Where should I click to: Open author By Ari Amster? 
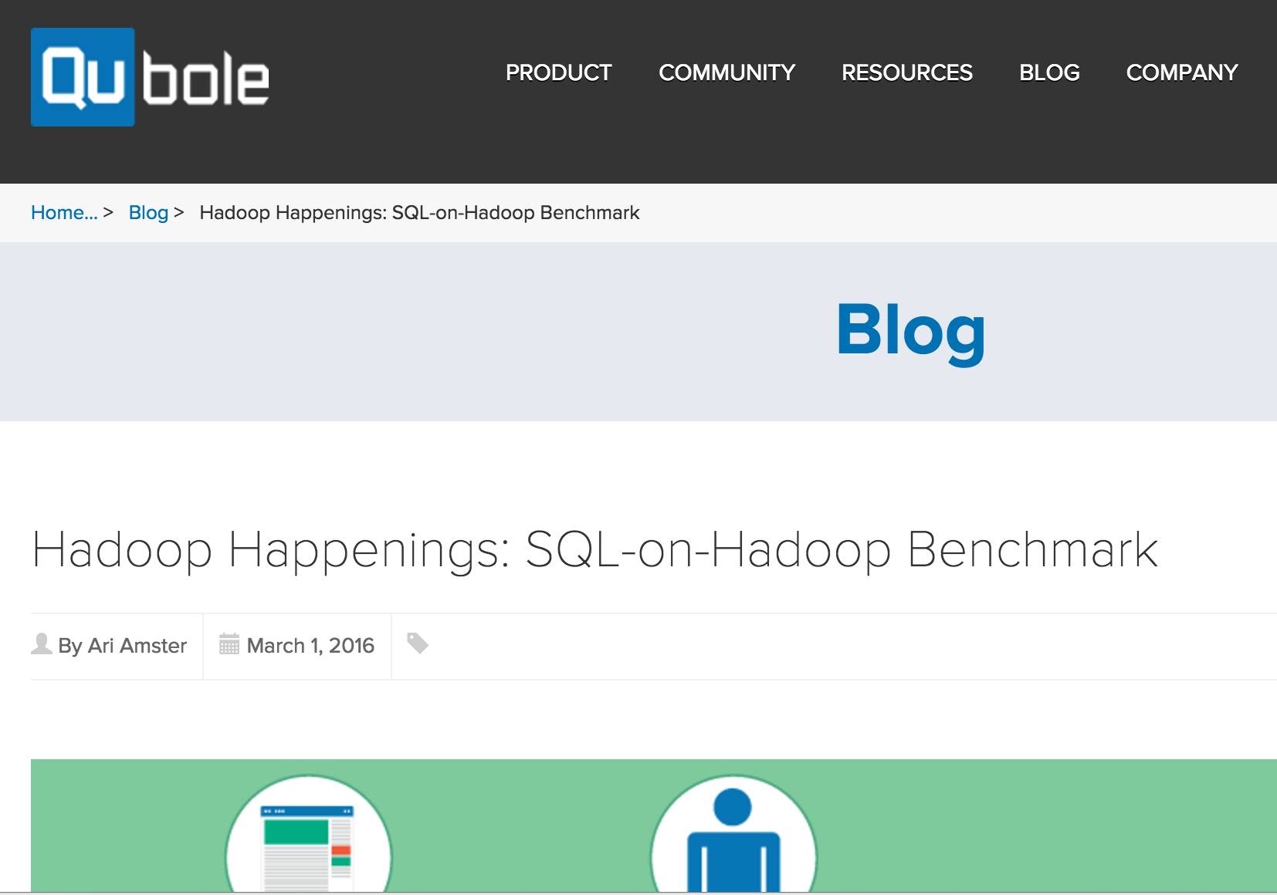[122, 646]
